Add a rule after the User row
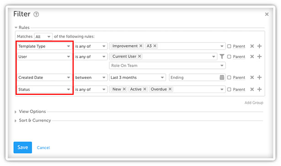 coord(259,57)
